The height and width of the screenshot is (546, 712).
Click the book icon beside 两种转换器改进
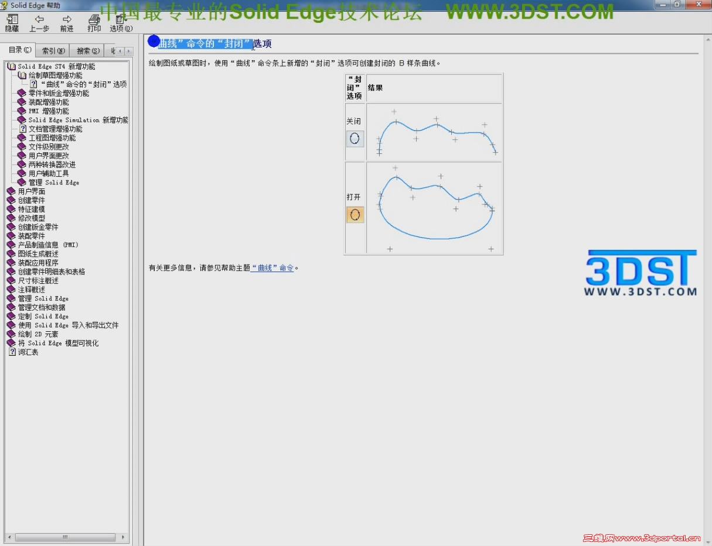pyautogui.click(x=22, y=164)
